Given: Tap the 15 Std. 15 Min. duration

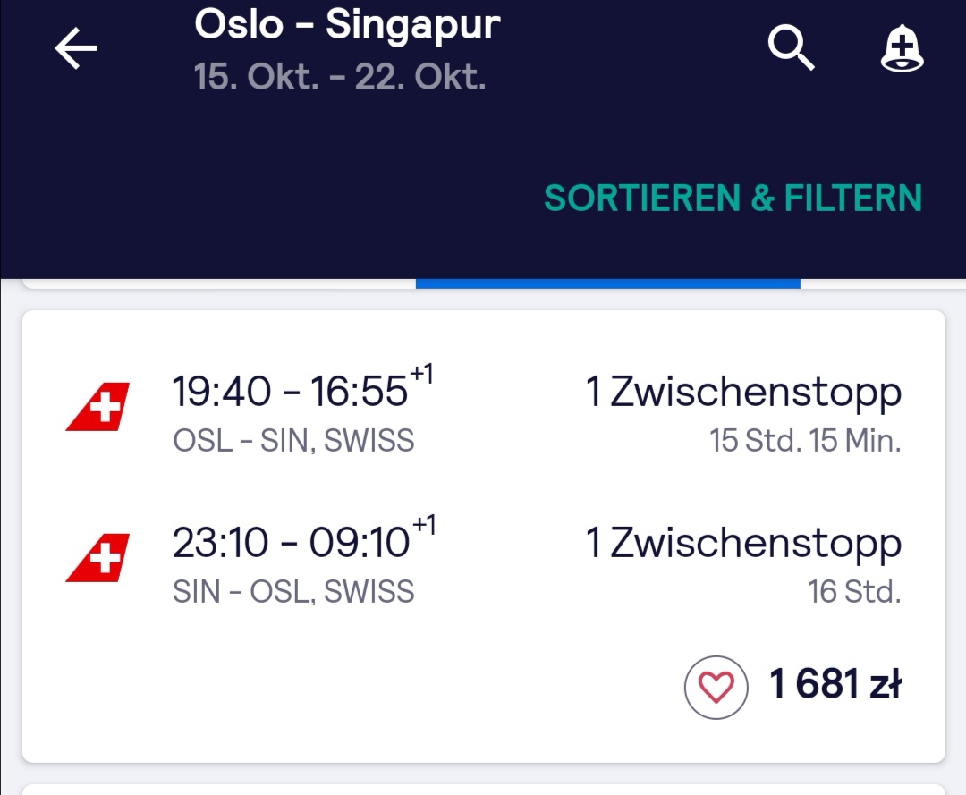Looking at the screenshot, I should [805, 441].
